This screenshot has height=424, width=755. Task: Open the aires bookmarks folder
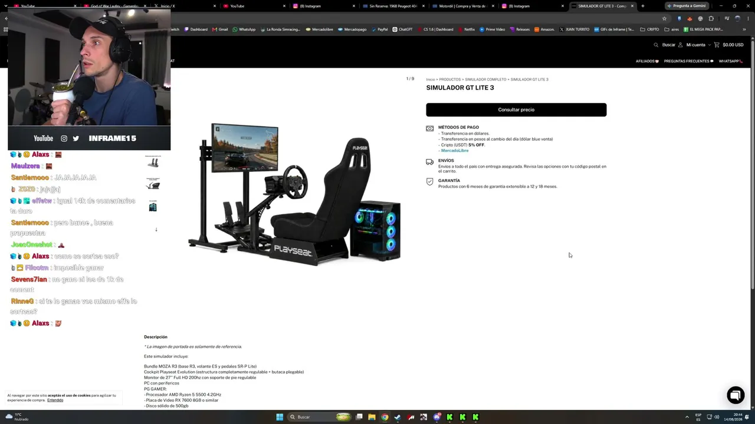(x=672, y=29)
